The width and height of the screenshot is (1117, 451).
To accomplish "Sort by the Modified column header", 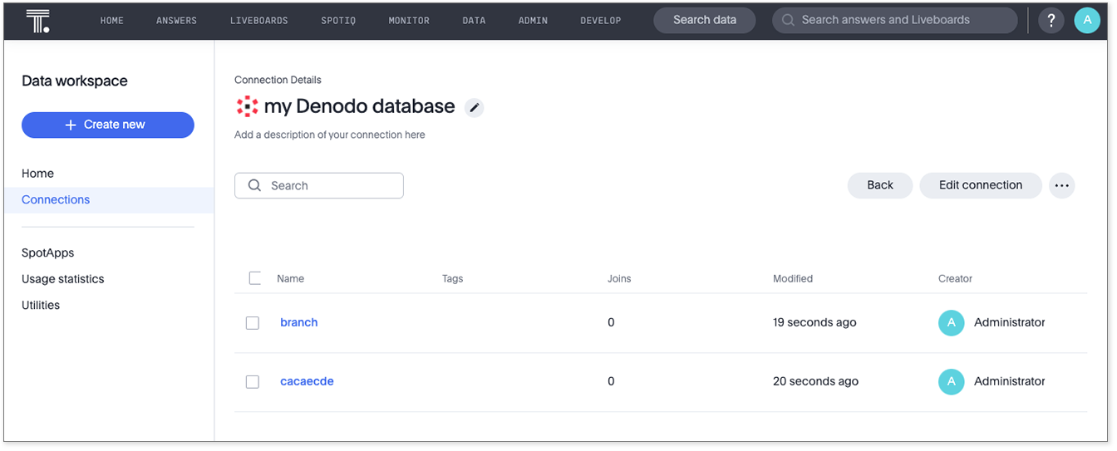I will tap(792, 279).
